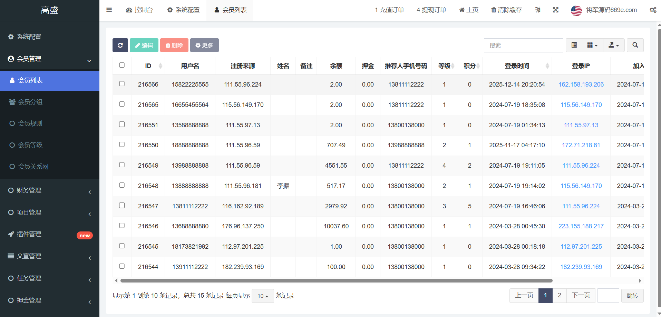Screen dimensions: 661x317
Task: Open the settings gears icon at top right
Action: pos(653,10)
